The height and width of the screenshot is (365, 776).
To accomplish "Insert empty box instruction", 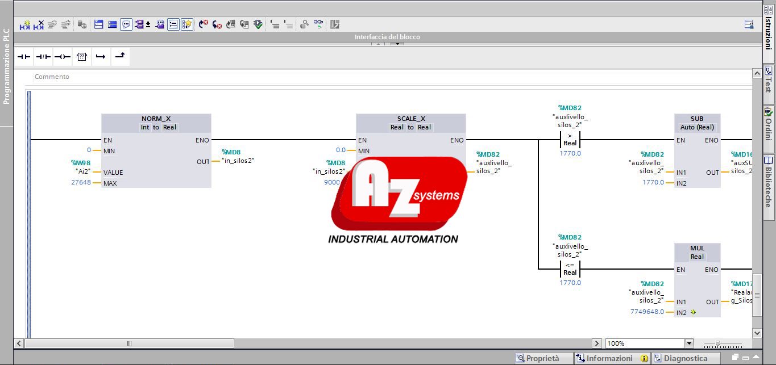I will [82, 57].
